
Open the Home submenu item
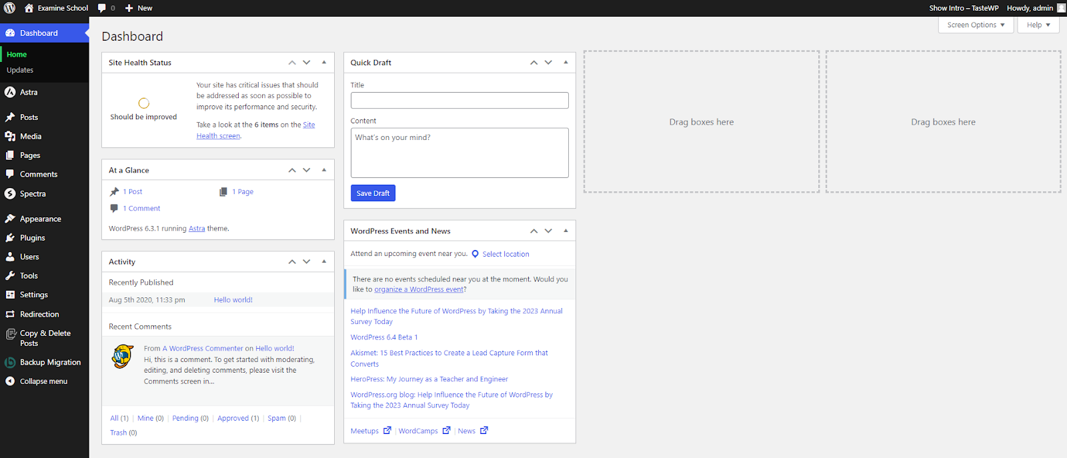(x=17, y=55)
